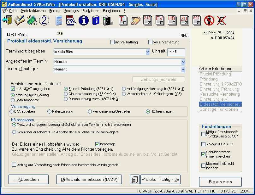Expand the 'Angetroffen im Termin' dropdown arrow

183,62
